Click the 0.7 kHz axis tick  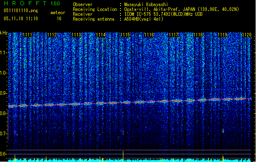click(x=4, y=134)
